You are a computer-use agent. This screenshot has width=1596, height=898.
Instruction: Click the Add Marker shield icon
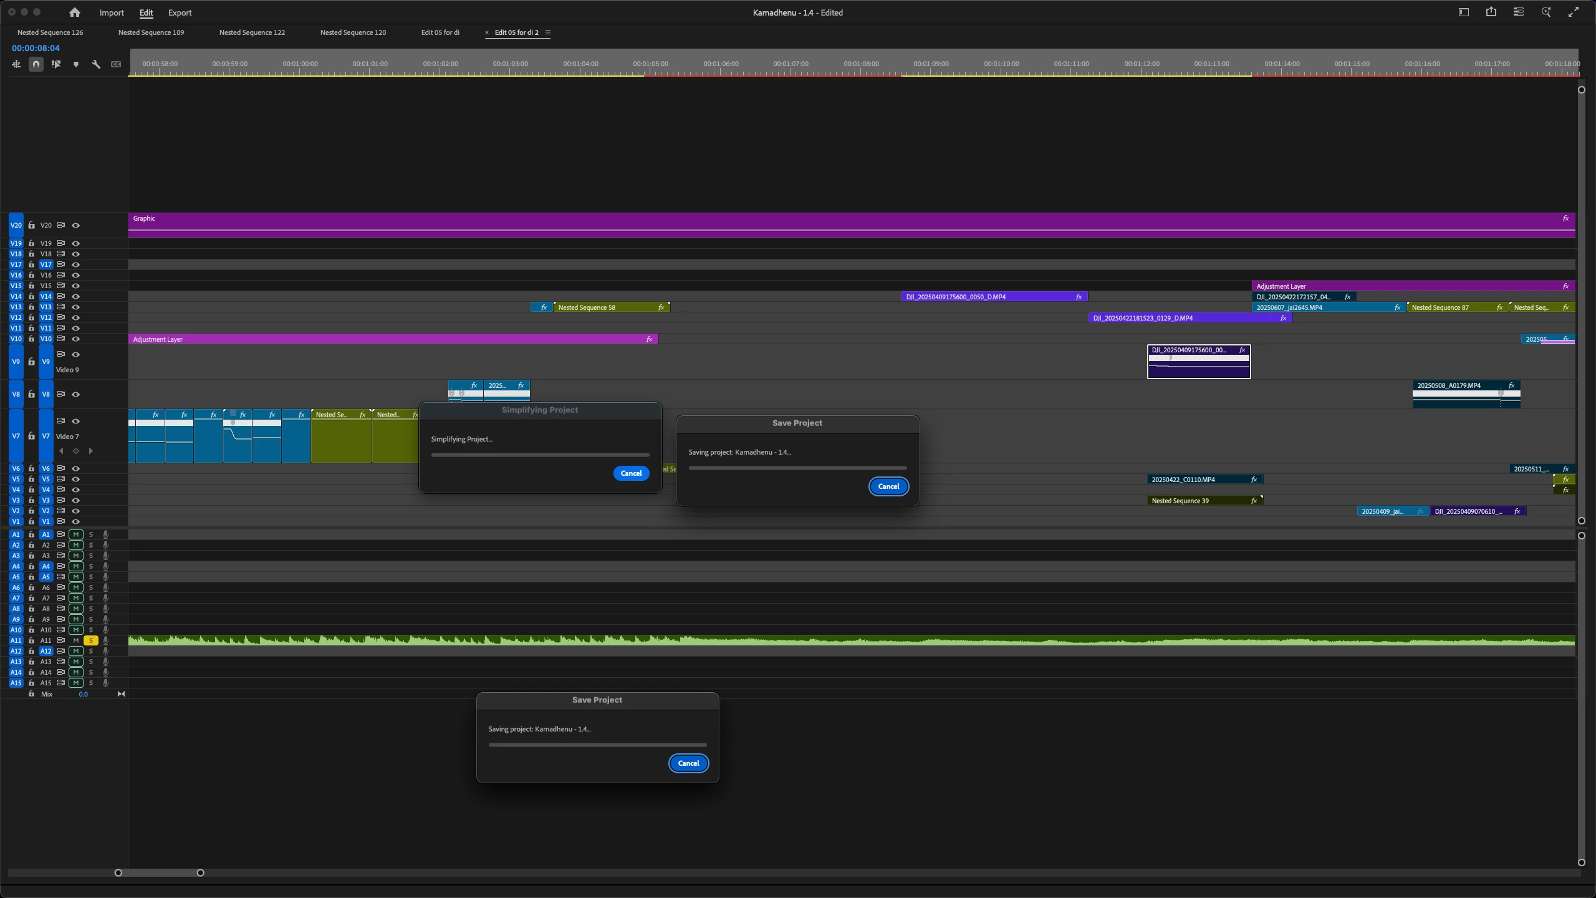point(76,64)
